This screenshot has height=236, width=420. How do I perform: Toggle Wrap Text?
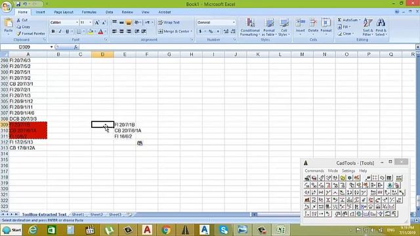pos(169,22)
